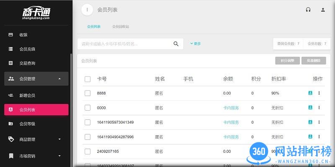Tick the checkbox for card 16411905973041349
Viewport: 335px width, 167px height.
(x=88, y=122)
